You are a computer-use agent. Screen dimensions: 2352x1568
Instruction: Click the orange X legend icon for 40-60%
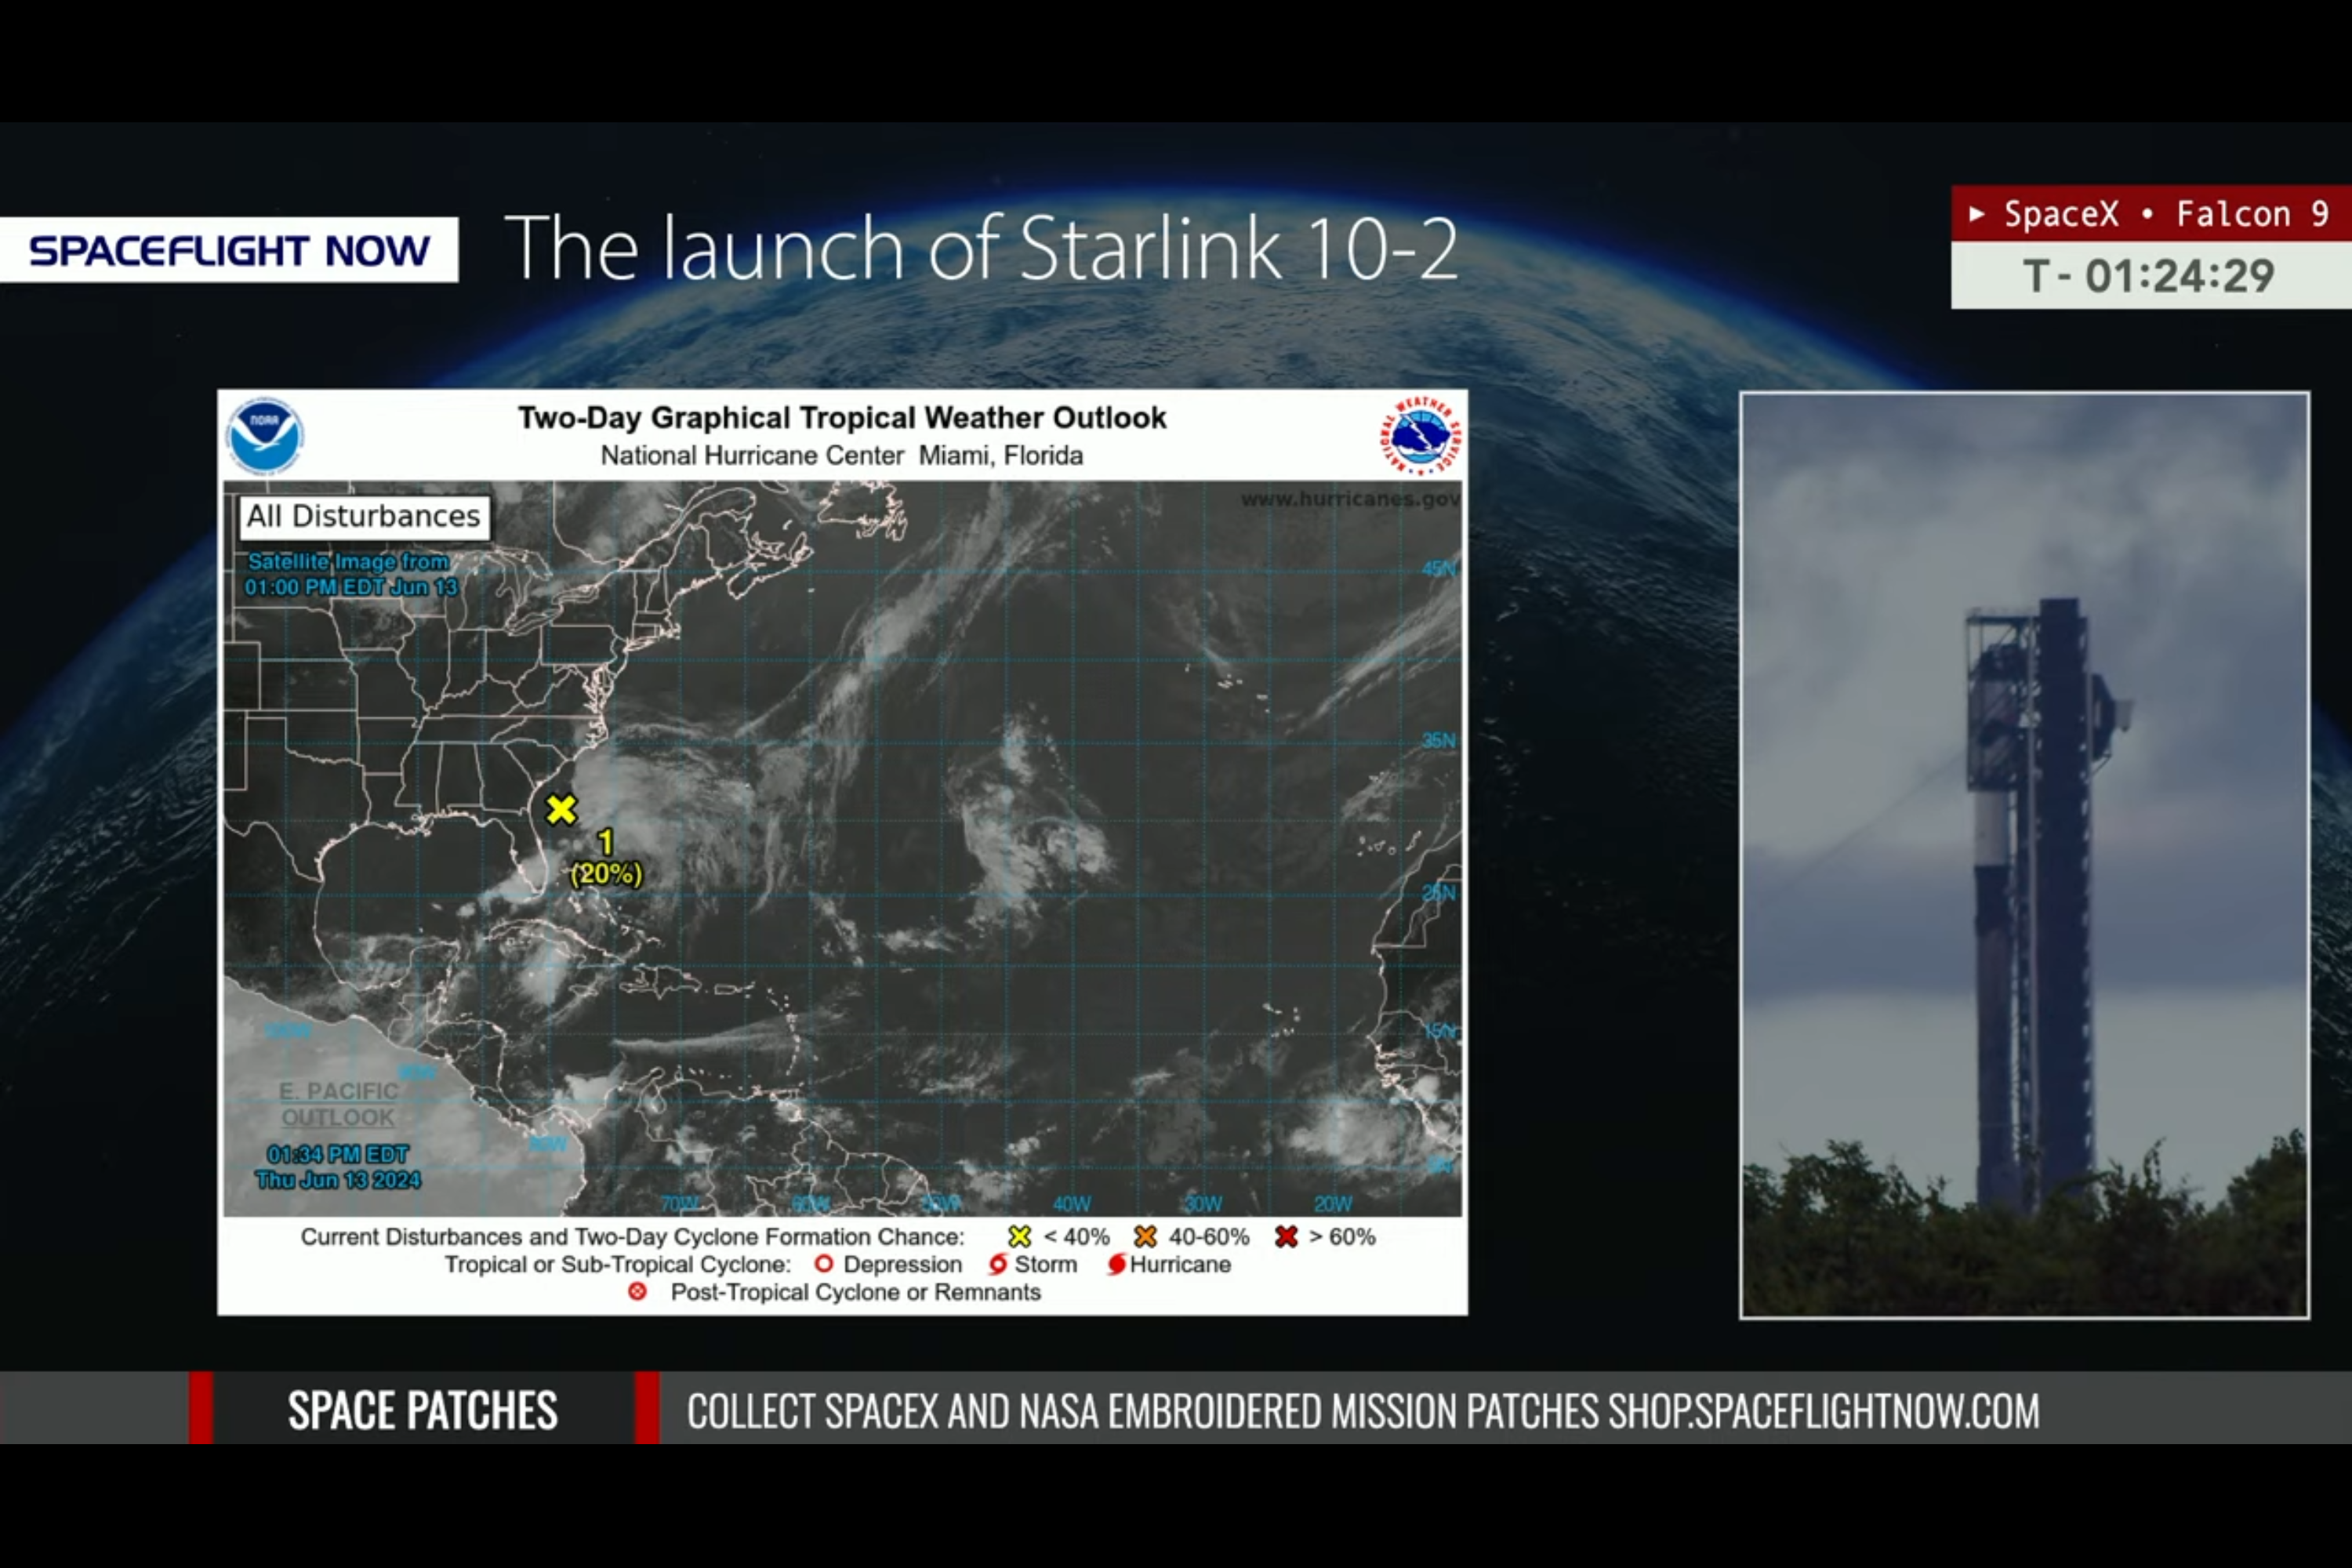1145,1237
